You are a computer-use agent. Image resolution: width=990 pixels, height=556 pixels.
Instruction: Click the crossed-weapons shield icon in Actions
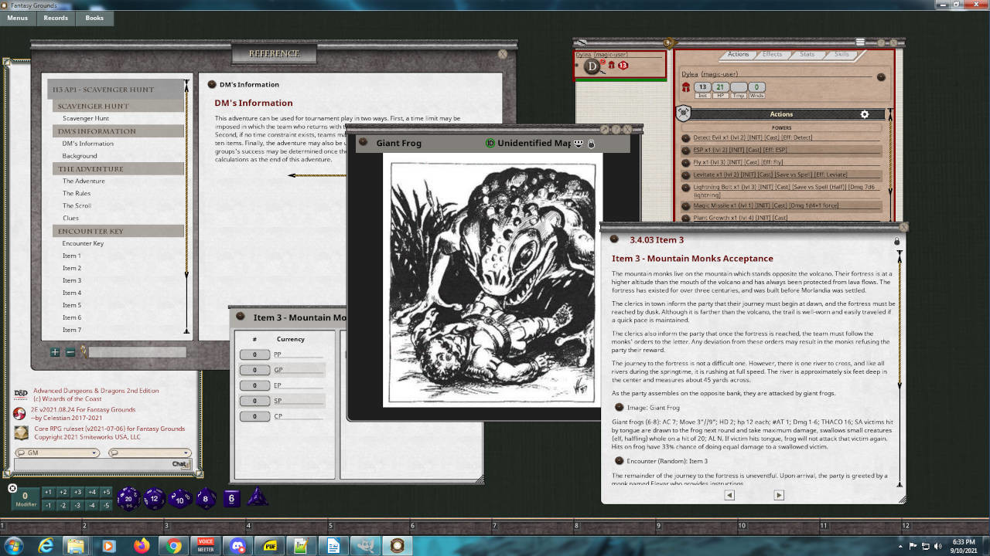[x=684, y=114]
